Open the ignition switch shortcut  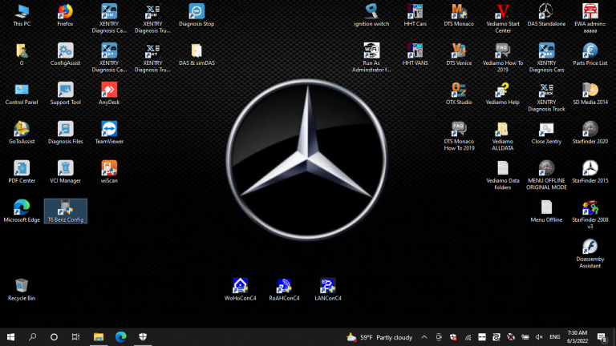[371, 15]
